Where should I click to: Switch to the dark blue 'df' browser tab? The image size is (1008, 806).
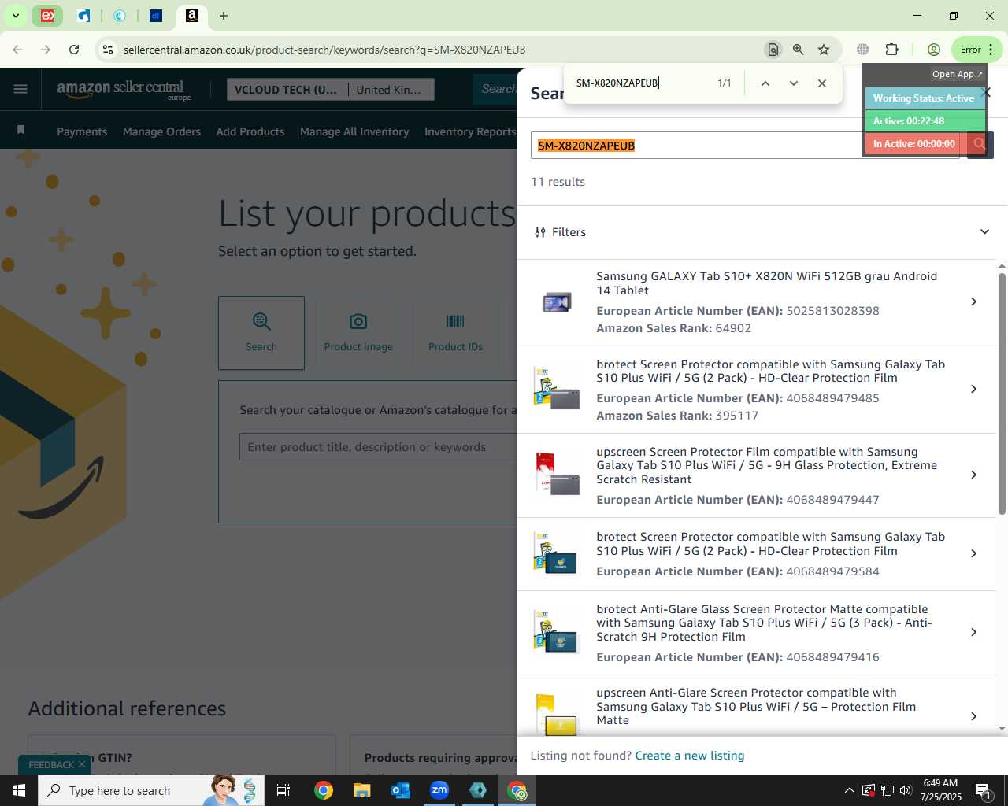[156, 16]
